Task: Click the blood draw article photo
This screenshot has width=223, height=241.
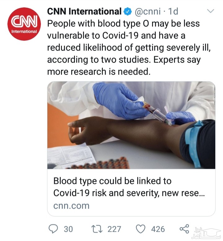Action: 131,125
